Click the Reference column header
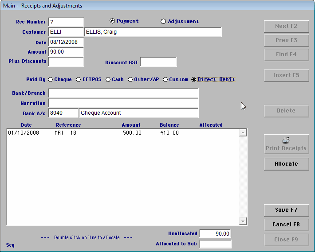Viewport: 315px width, 252px height. point(68,125)
